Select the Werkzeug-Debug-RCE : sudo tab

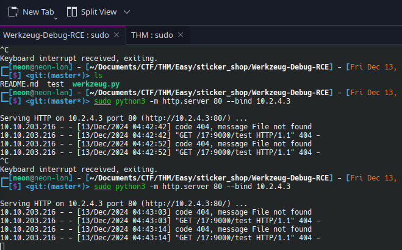tap(56, 35)
